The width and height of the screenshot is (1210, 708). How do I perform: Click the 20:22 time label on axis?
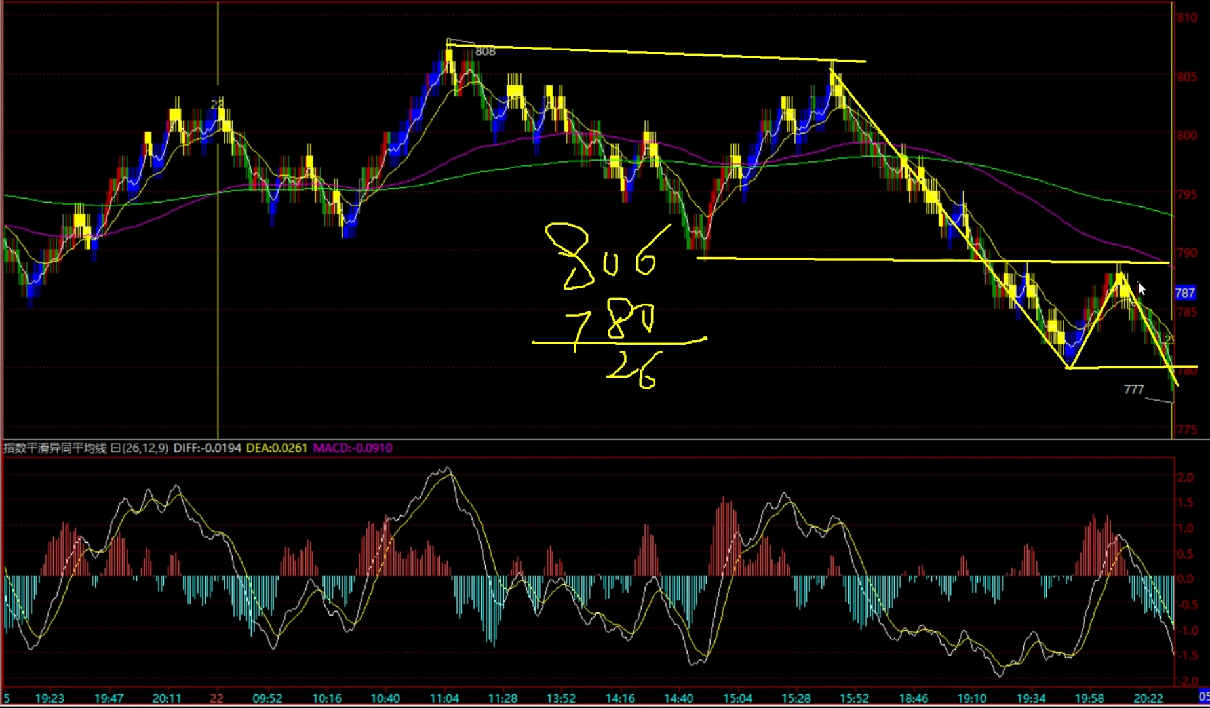tap(1148, 698)
